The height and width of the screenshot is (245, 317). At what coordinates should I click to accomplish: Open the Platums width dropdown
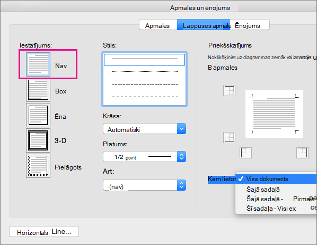tap(144, 157)
